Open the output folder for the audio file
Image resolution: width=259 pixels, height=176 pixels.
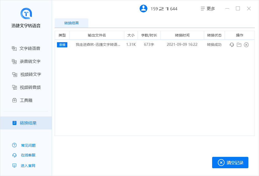239,45
